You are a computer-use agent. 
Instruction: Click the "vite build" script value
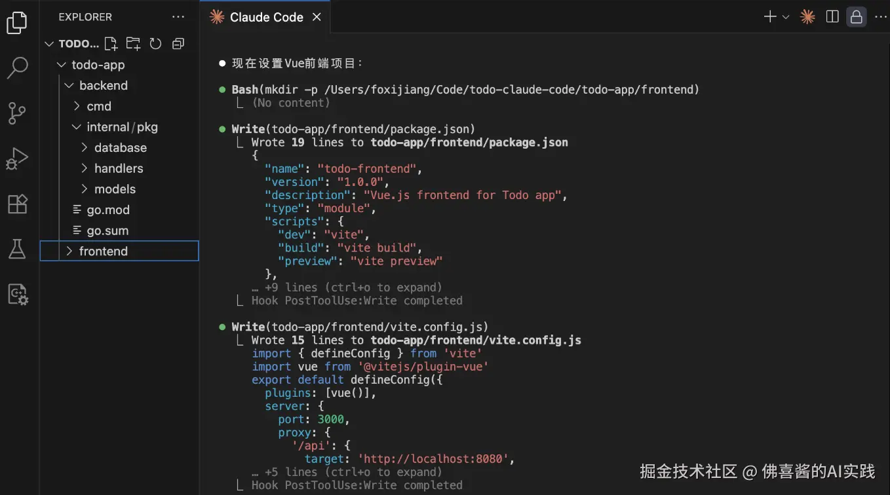point(376,248)
